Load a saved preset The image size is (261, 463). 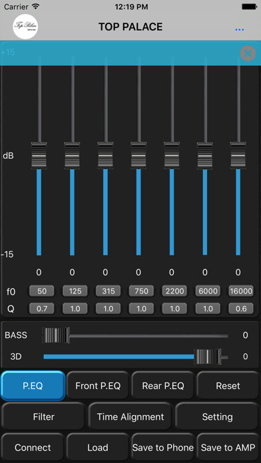(x=98, y=448)
